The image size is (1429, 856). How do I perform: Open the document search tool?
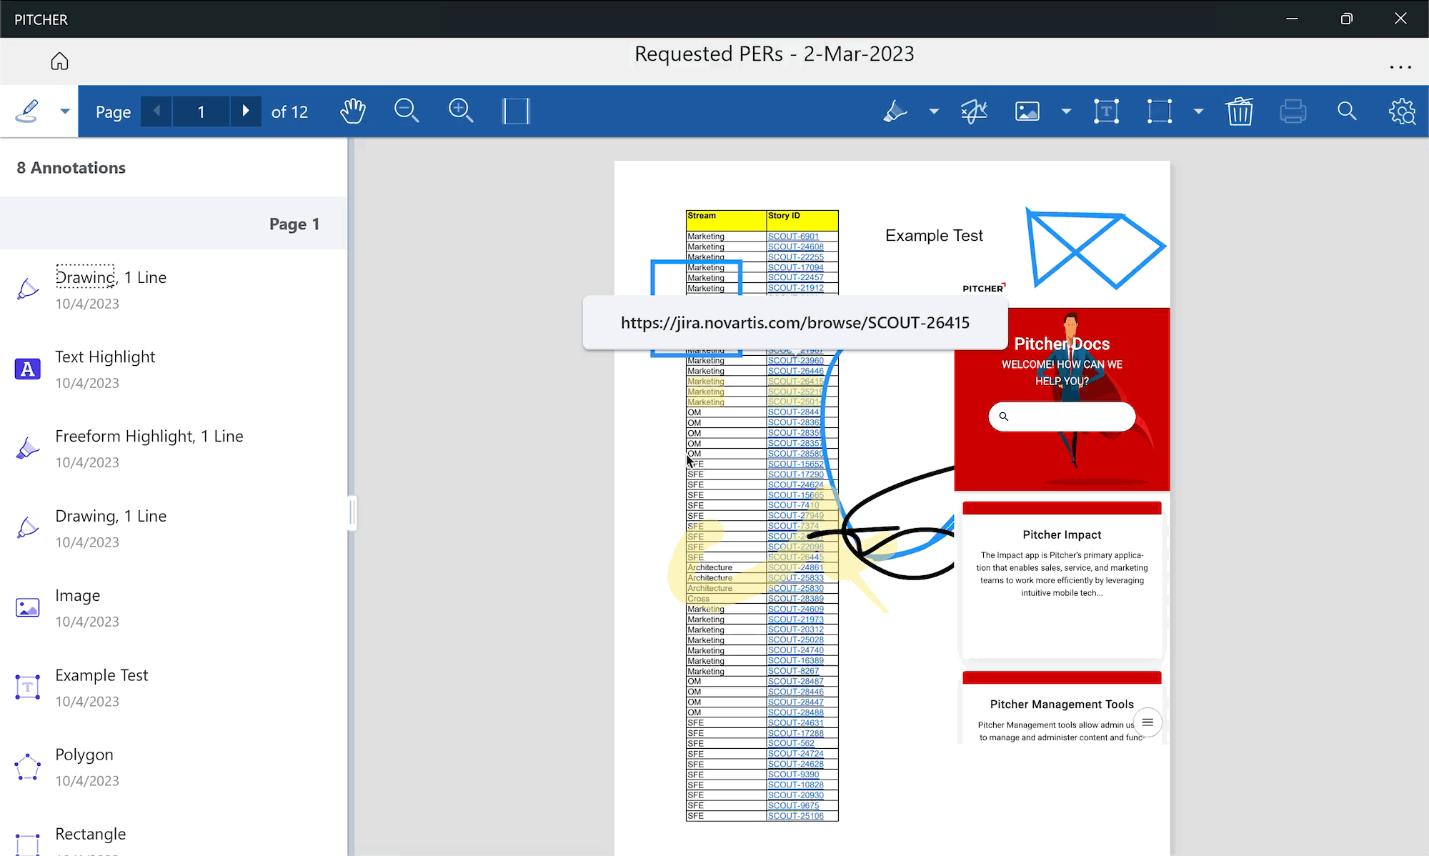click(x=1347, y=111)
